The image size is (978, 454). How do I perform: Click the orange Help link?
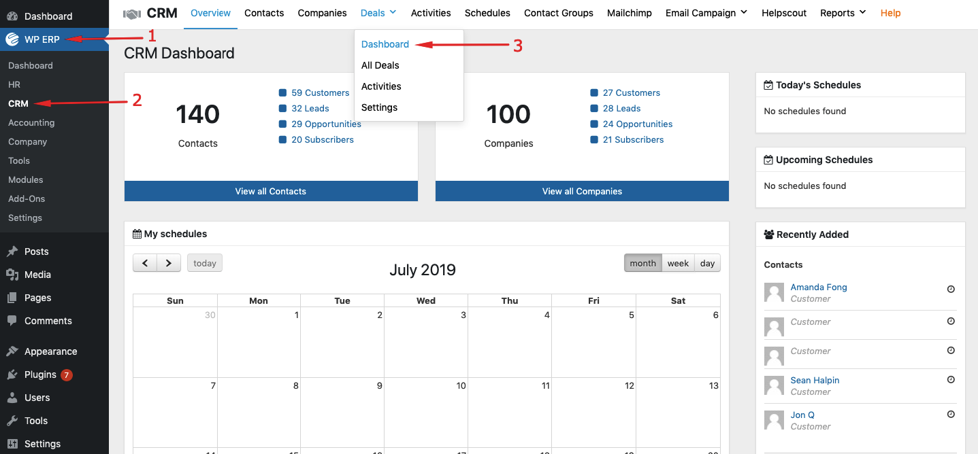tap(890, 13)
